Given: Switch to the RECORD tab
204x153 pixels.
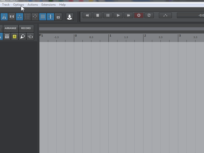Looking at the screenshot, I should [26, 28].
